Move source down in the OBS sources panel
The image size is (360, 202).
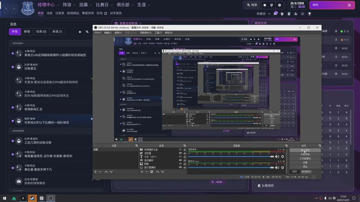(x=162, y=171)
